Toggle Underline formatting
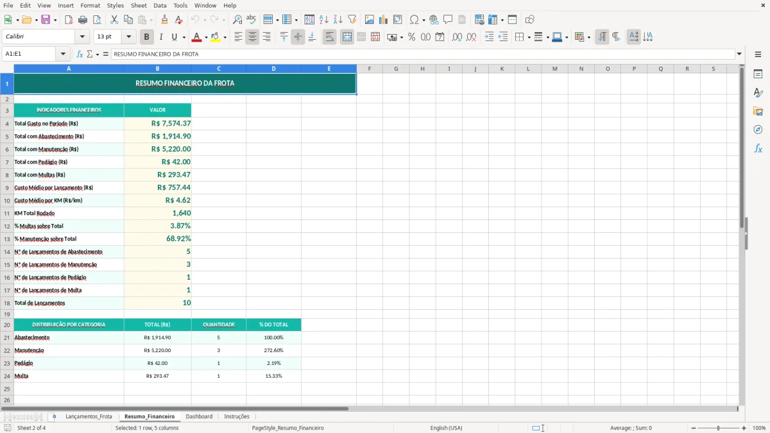Image resolution: width=770 pixels, height=433 pixels. (x=175, y=37)
